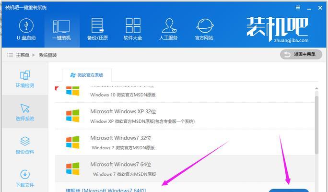Click the 装机吧 zhuangjiba.com logo
328x192 pixels.
pyautogui.click(x=277, y=30)
